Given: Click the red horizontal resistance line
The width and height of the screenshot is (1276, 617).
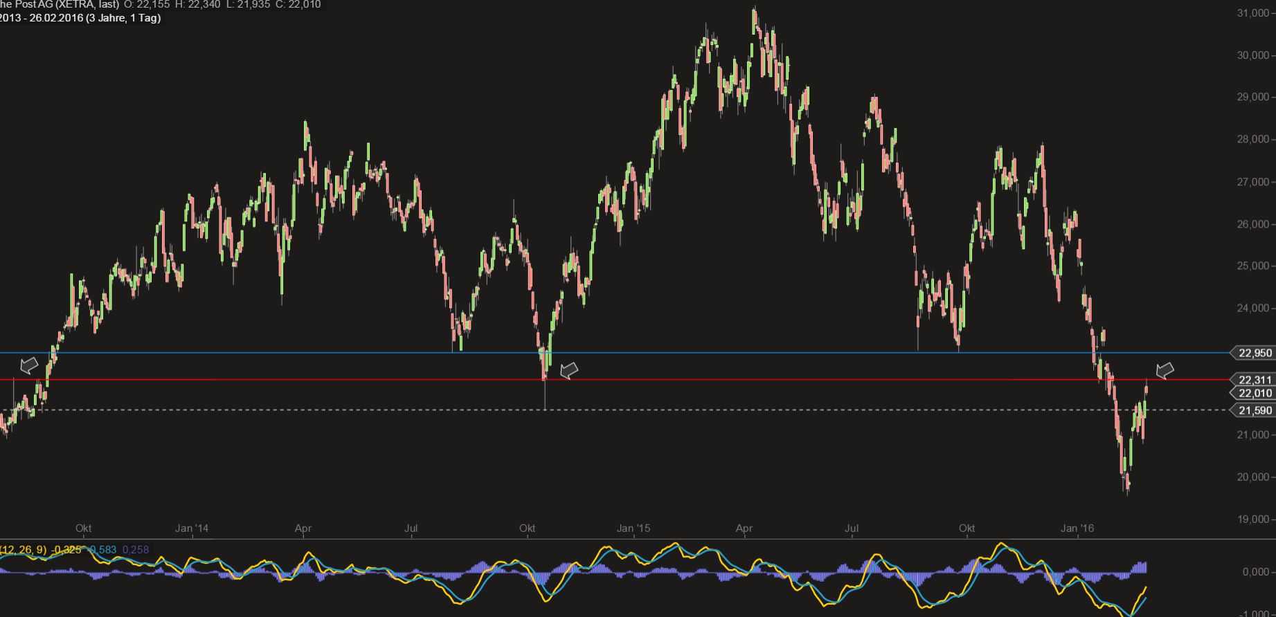Looking at the screenshot, I should [x=615, y=380].
